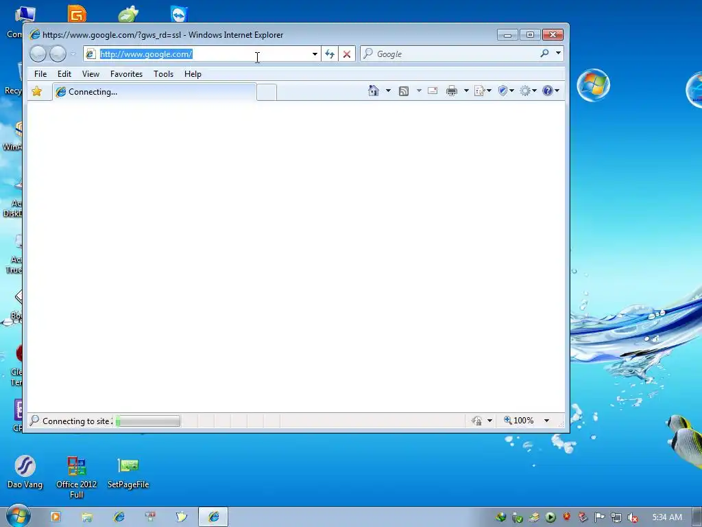
Task: Click the orange G desktop icon
Action: click(x=77, y=14)
